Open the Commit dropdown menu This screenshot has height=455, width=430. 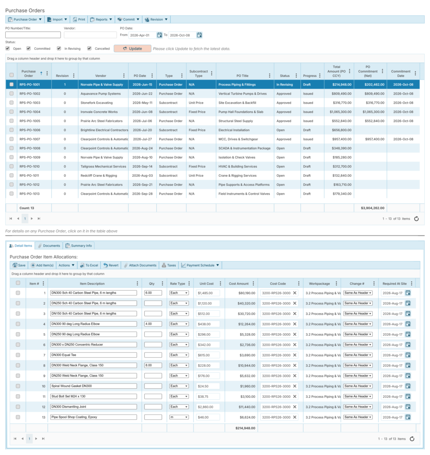(128, 20)
